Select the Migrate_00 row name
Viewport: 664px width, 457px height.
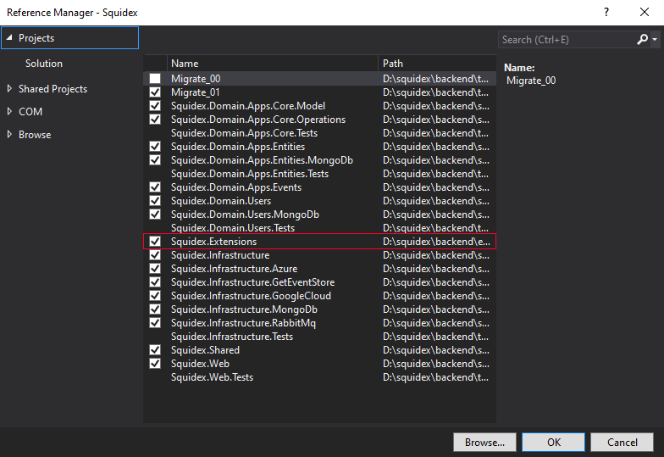tap(196, 78)
